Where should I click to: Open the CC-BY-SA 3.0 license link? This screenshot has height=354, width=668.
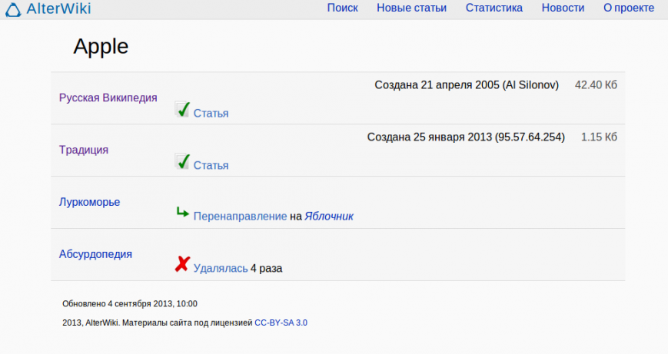pyautogui.click(x=281, y=323)
